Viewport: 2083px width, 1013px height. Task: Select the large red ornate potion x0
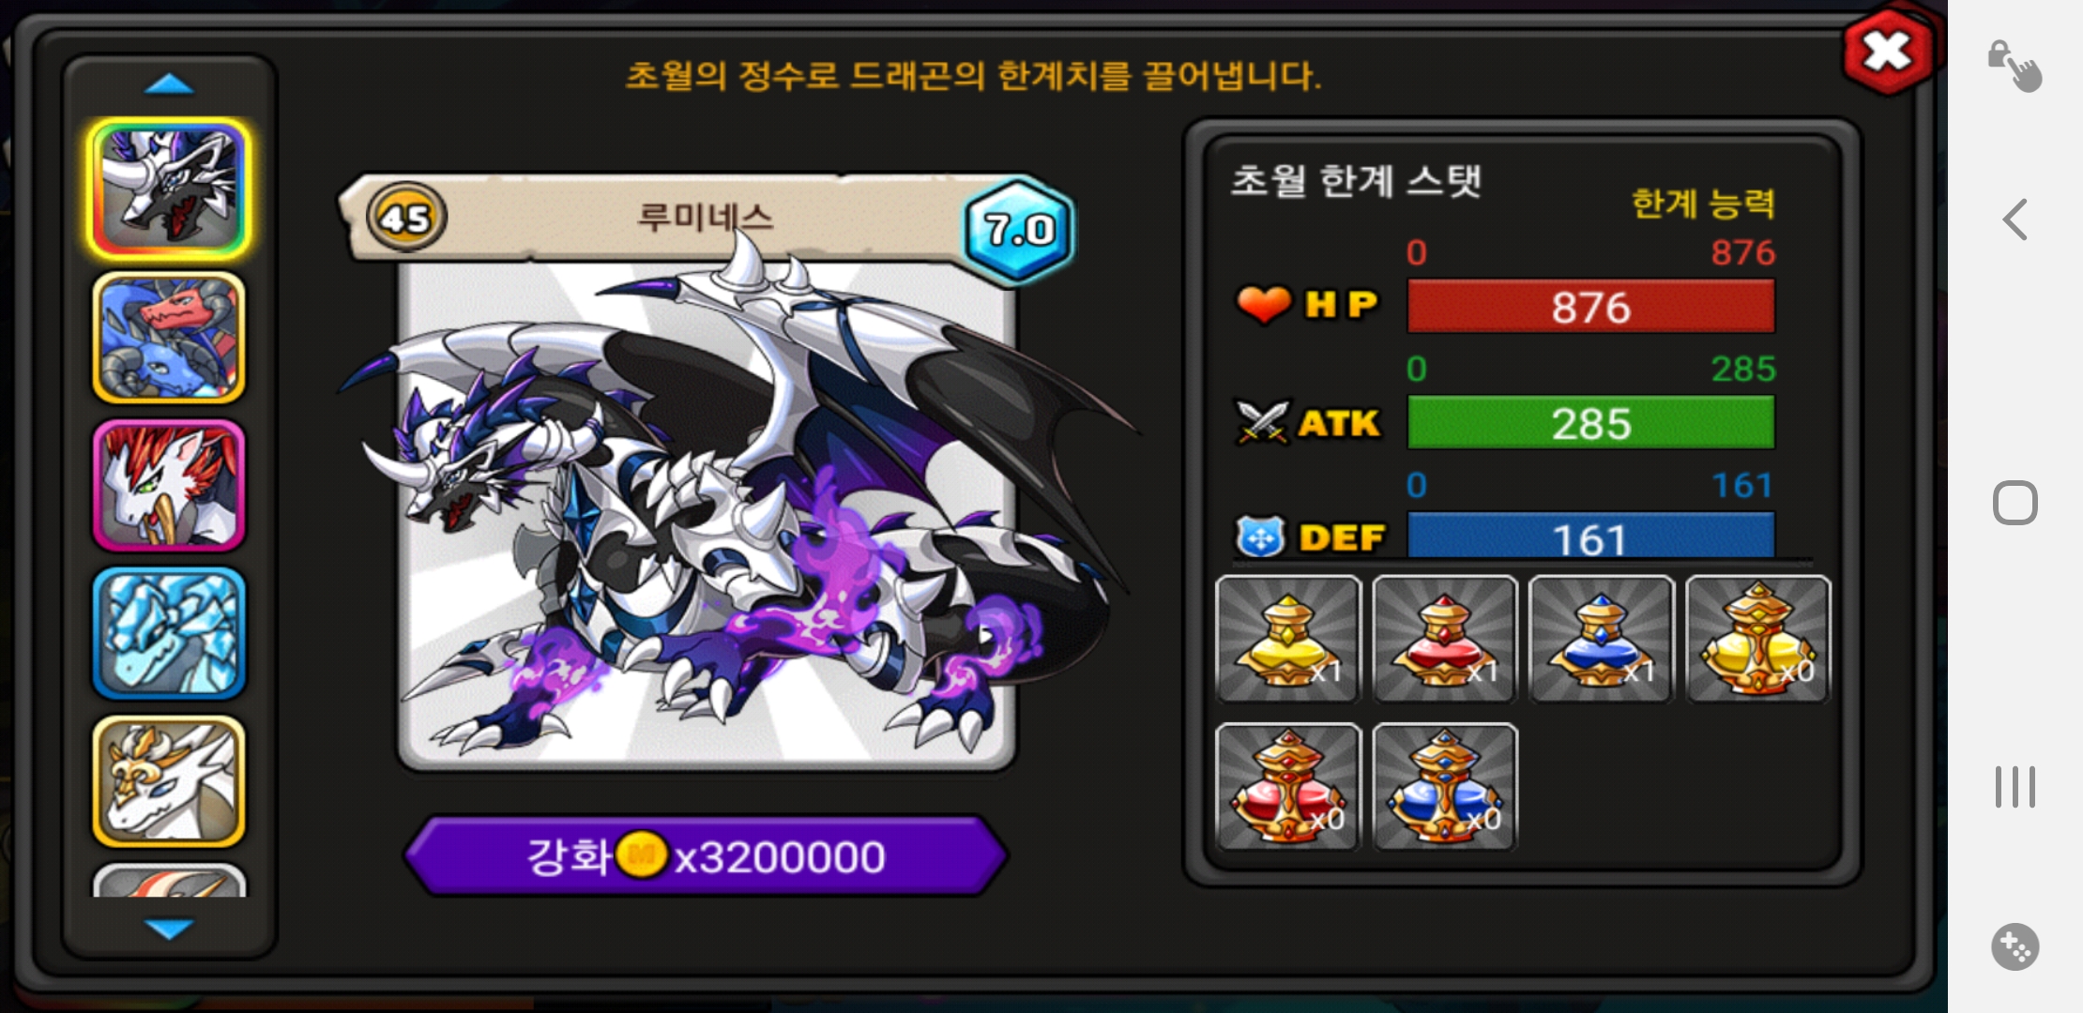click(1287, 787)
